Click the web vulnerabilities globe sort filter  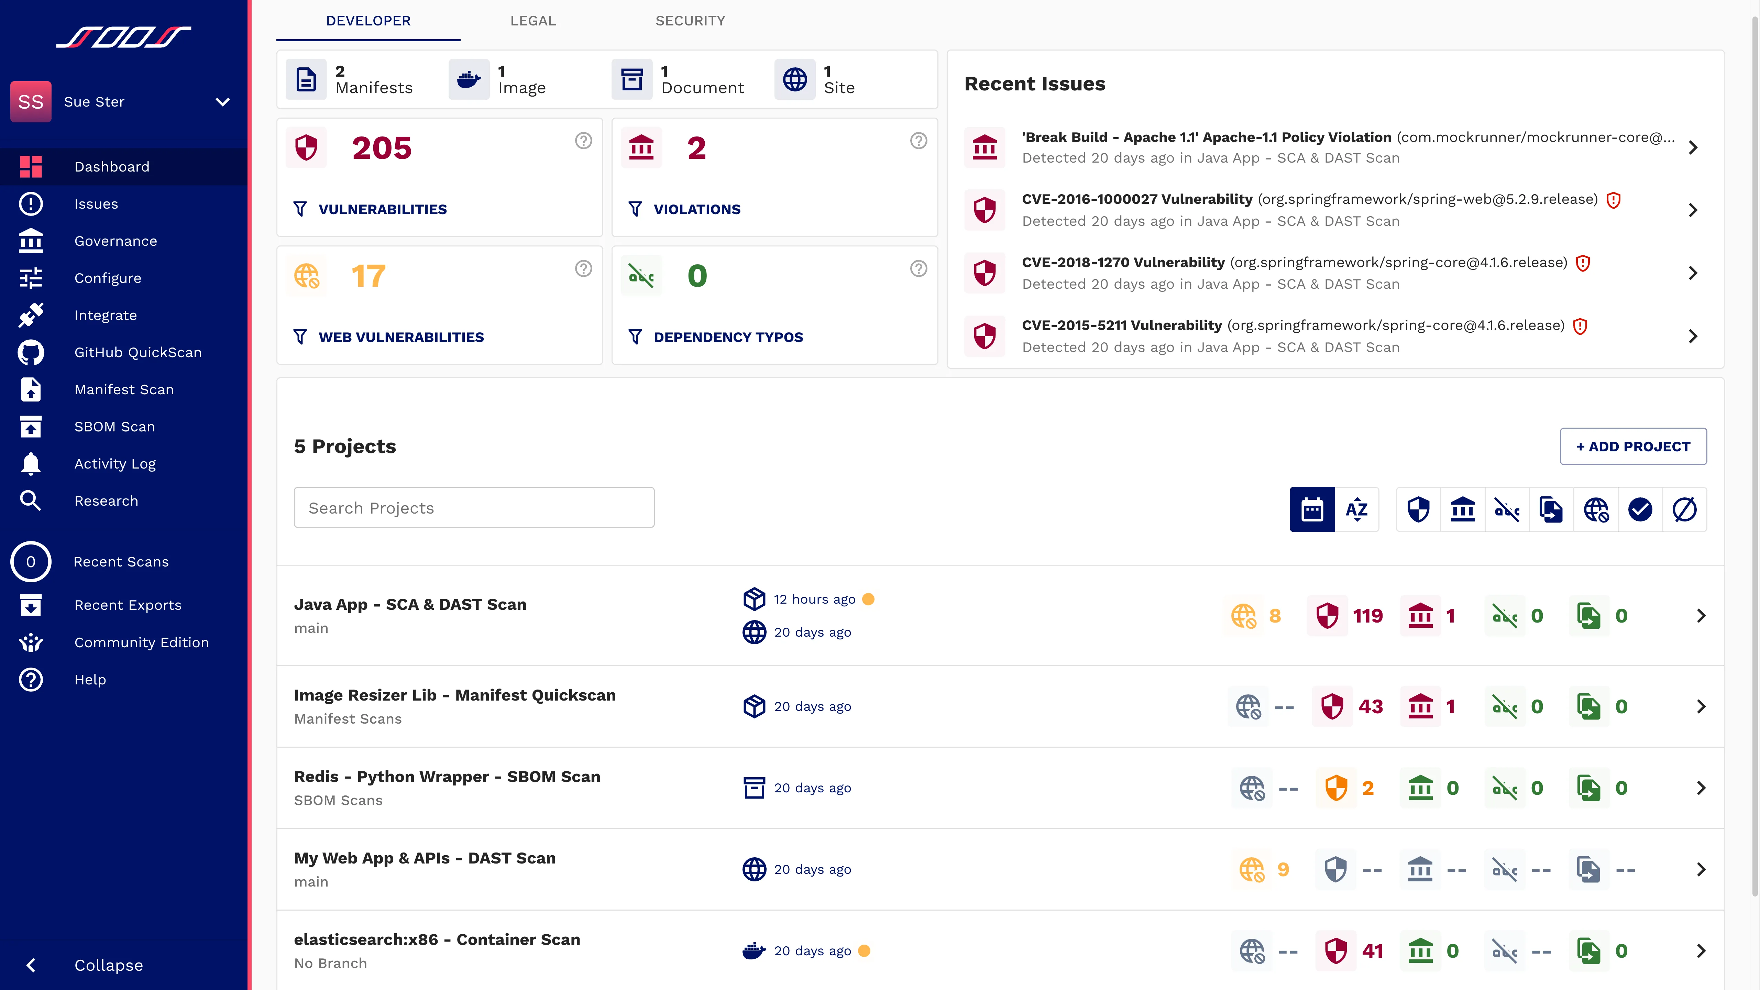[1596, 509]
